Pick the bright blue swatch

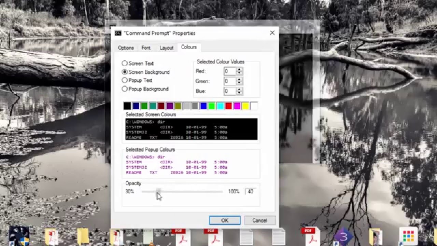(203, 106)
